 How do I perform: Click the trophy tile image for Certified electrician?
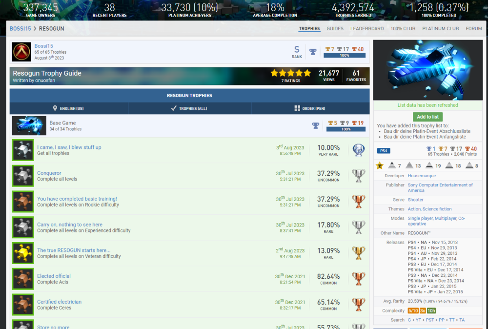[22, 305]
